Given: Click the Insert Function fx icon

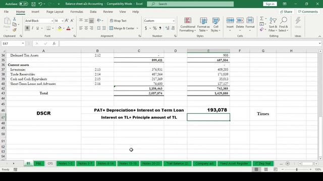Looking at the screenshot, I should [x=54, y=44].
